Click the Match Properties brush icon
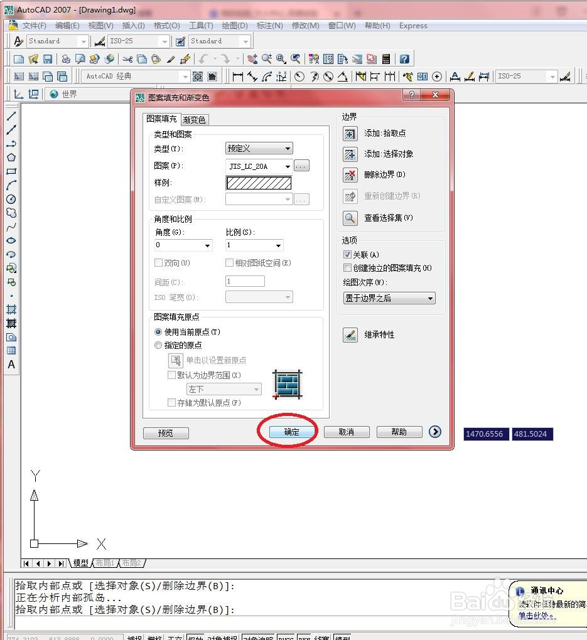This screenshot has height=640, width=587. pyautogui.click(x=171, y=59)
